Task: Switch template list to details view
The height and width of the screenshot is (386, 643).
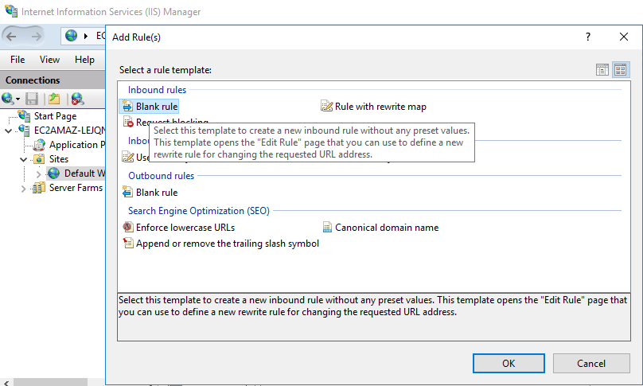Action: coord(602,70)
